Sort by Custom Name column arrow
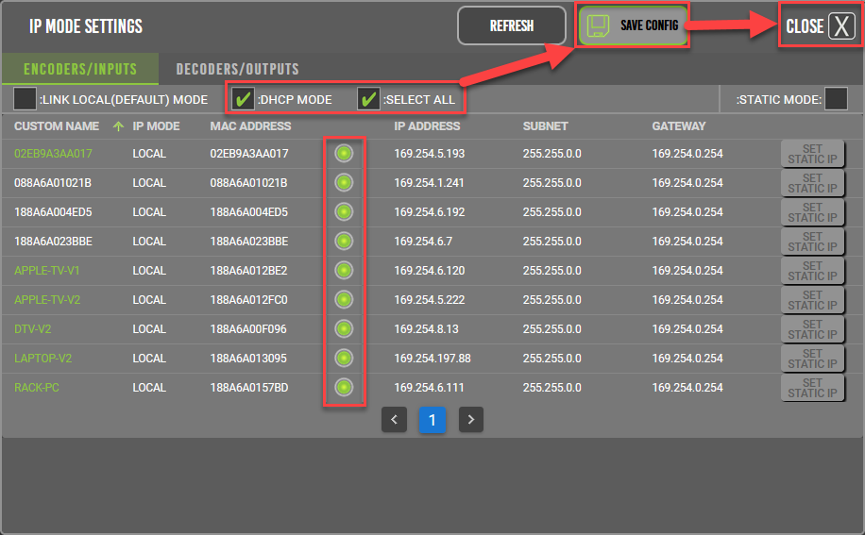 coord(118,126)
